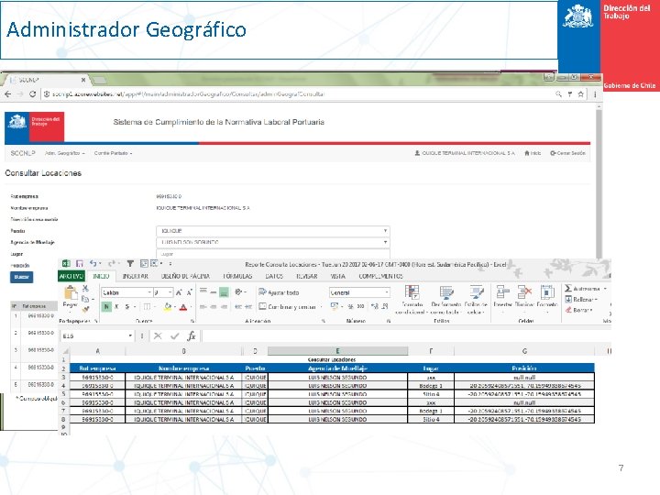Switch to the FÓRMULAS ribbon tab

coord(237,276)
